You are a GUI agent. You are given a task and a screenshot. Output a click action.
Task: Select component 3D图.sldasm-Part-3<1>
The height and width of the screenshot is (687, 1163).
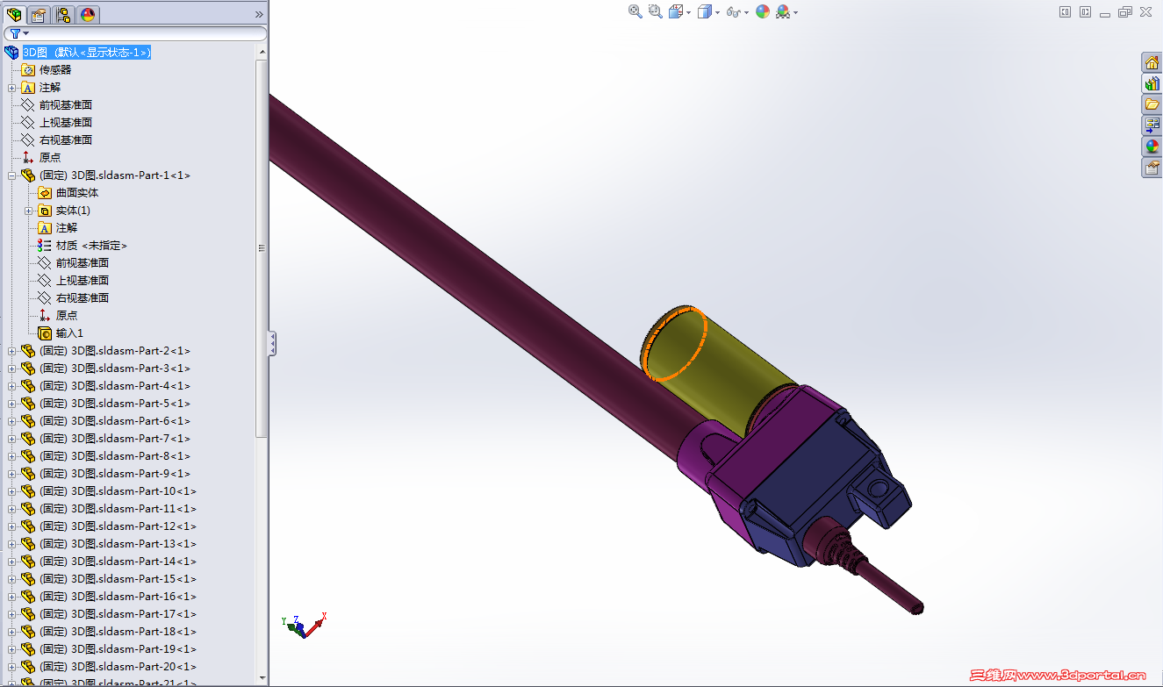115,369
